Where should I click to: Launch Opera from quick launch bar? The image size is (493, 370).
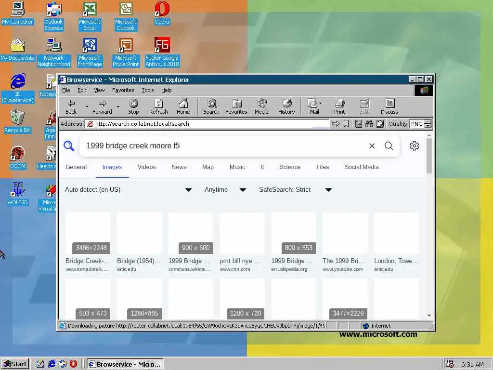pos(73,364)
